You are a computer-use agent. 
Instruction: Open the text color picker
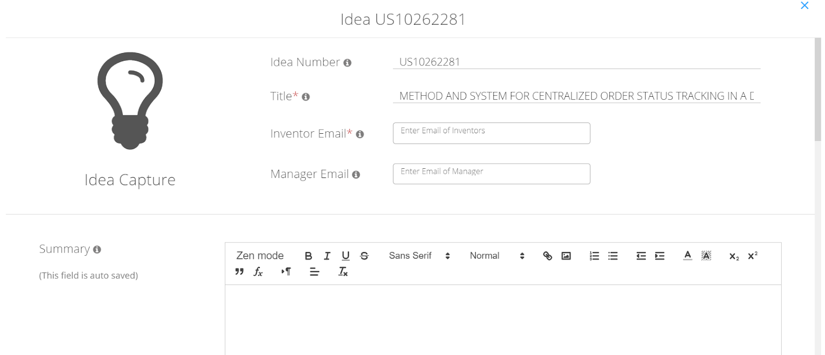(x=687, y=256)
